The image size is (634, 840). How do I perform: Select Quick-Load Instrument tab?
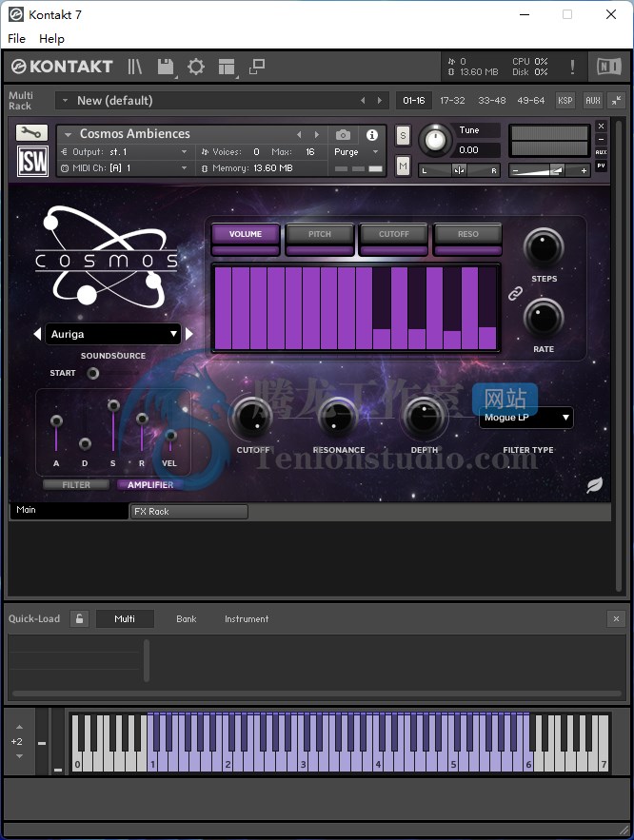[247, 618]
